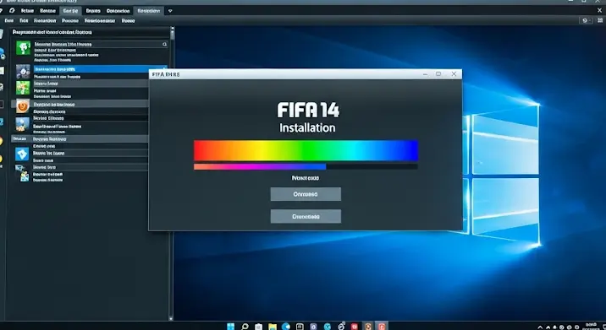The width and height of the screenshot is (606, 330).
Task: Maximize the FIFA 14 installer window
Action: (x=438, y=74)
